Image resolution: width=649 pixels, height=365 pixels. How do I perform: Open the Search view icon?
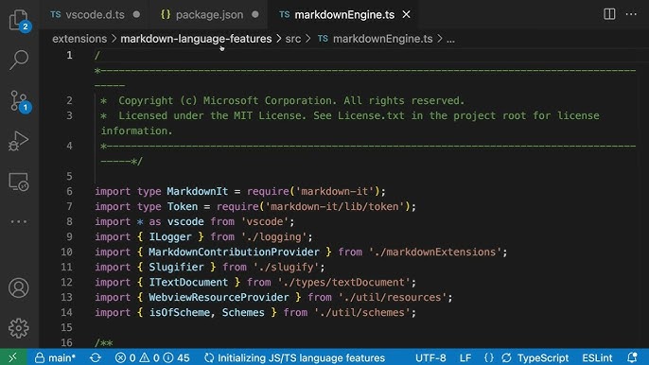pos(19,60)
